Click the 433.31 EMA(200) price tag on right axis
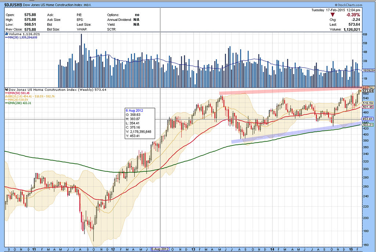 [368, 125]
